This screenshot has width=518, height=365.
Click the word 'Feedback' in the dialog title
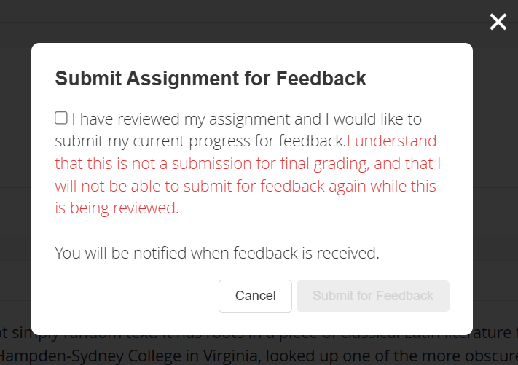coord(321,79)
